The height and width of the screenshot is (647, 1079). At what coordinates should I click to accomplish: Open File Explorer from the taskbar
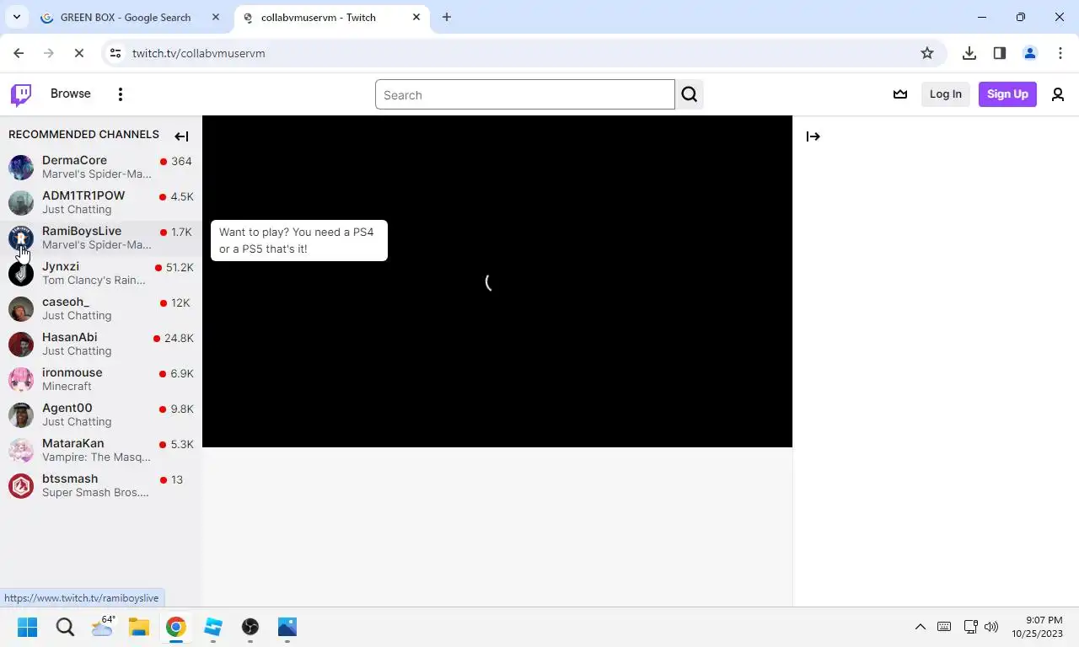tap(139, 627)
